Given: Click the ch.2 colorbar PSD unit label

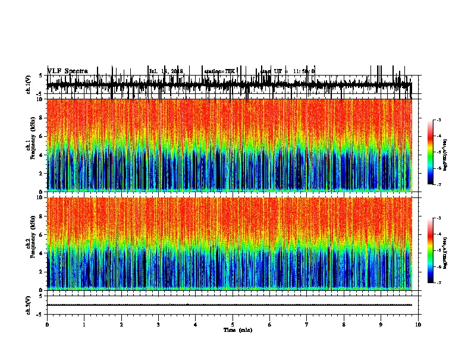Looking at the screenshot, I should [x=445, y=253].
